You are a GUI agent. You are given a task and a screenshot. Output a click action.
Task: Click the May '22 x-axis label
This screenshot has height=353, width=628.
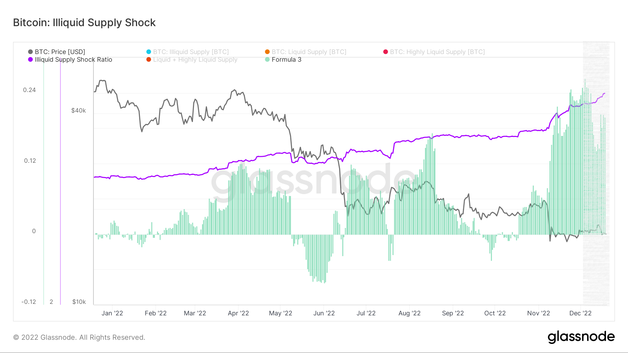point(281,313)
